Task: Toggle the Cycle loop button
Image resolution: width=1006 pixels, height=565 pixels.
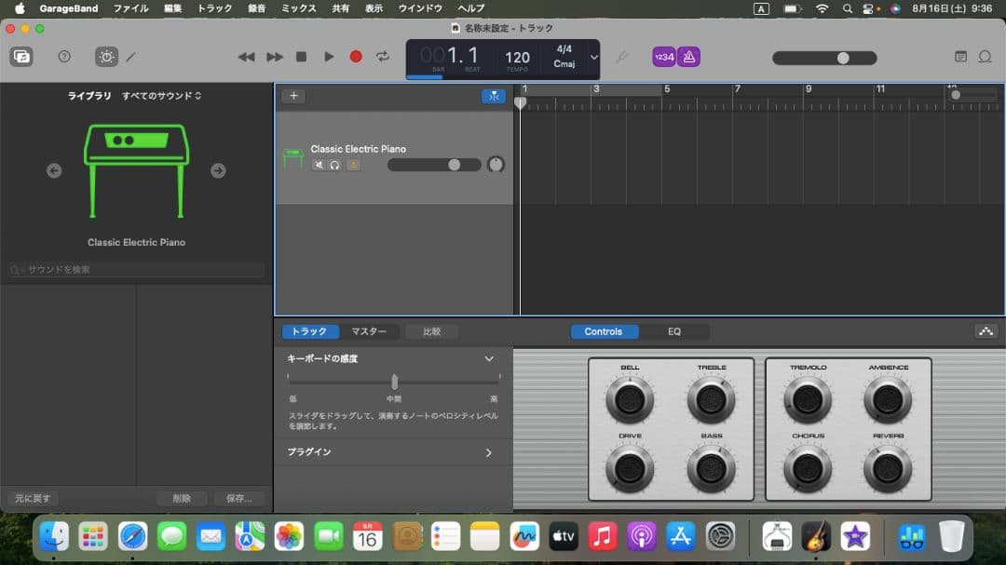Action: pos(383,57)
